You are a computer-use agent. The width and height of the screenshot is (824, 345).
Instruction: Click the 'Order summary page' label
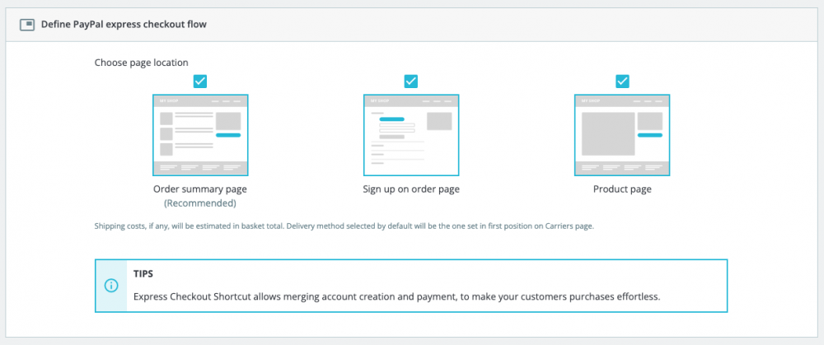tap(200, 189)
